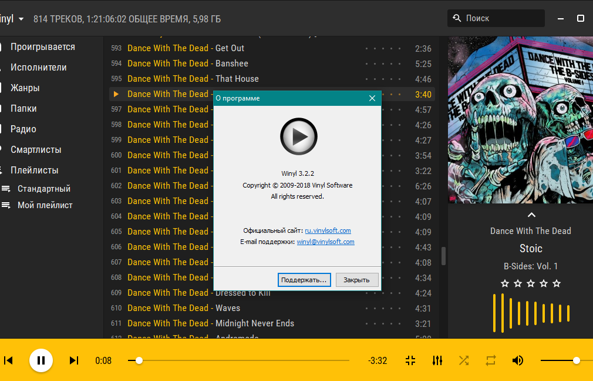The width and height of the screenshot is (593, 381).
Task: Click the search magnifier icon
Action: (457, 18)
